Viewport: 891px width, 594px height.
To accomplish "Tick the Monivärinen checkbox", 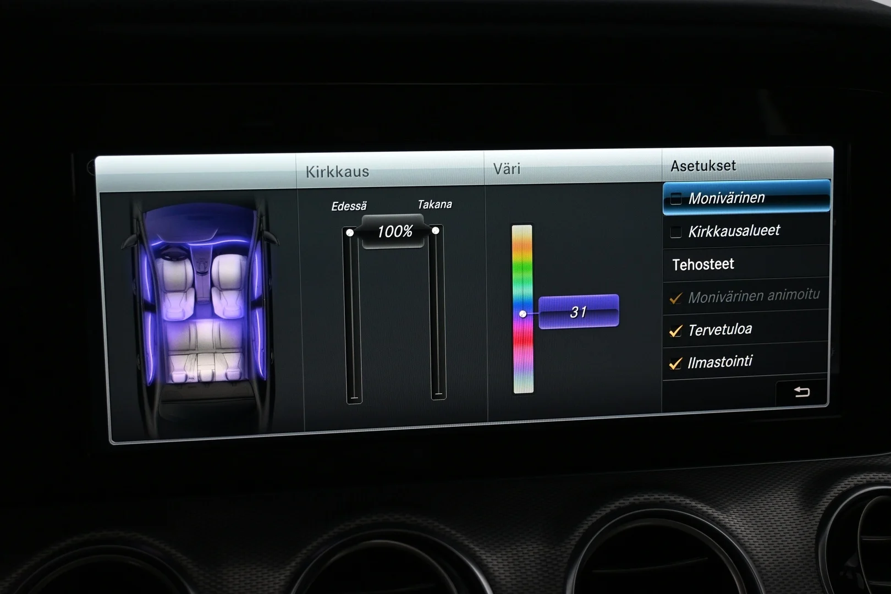I will pyautogui.click(x=676, y=199).
